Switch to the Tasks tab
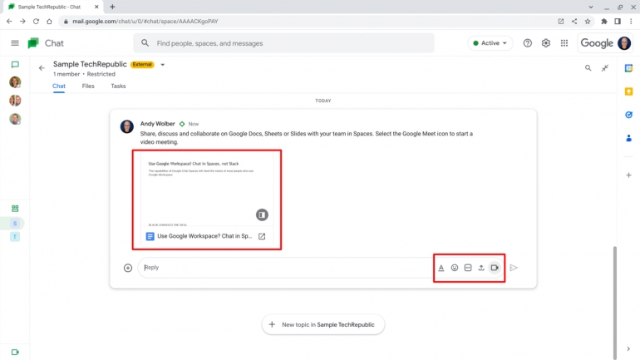Screen dimensions: 640x360 tap(118, 86)
